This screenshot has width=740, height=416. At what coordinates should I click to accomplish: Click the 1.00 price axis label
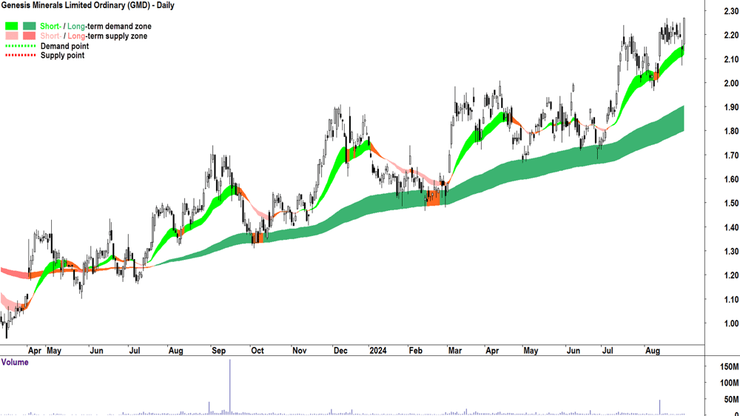(x=730, y=323)
